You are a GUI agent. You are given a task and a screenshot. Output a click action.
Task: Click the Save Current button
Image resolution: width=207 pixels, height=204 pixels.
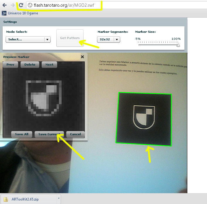click(x=49, y=134)
